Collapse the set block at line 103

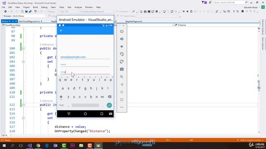coord(23,62)
